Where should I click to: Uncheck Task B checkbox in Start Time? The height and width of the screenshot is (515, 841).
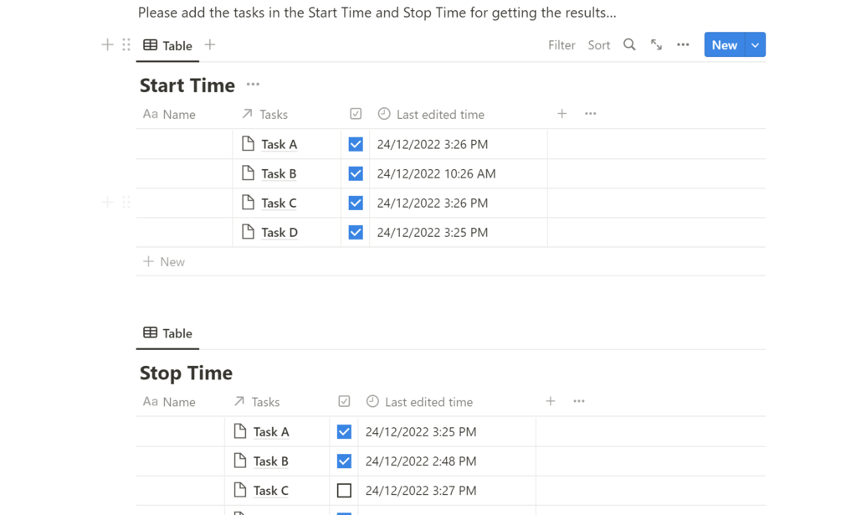tap(356, 173)
